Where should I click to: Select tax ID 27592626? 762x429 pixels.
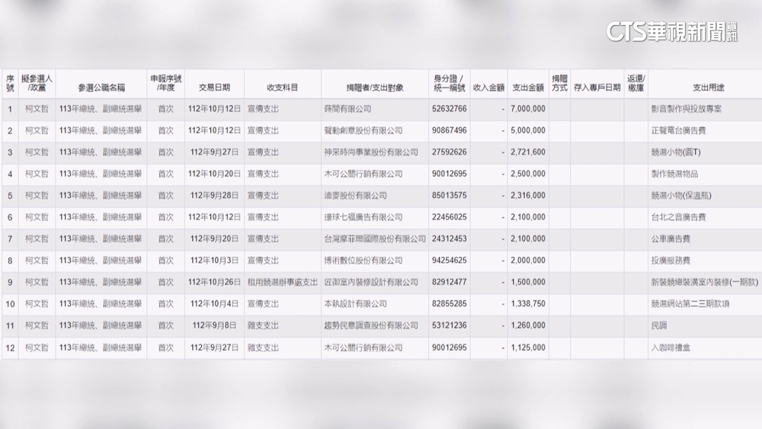click(x=449, y=152)
